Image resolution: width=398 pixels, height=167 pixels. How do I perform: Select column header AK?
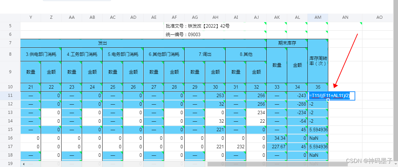click(277, 17)
